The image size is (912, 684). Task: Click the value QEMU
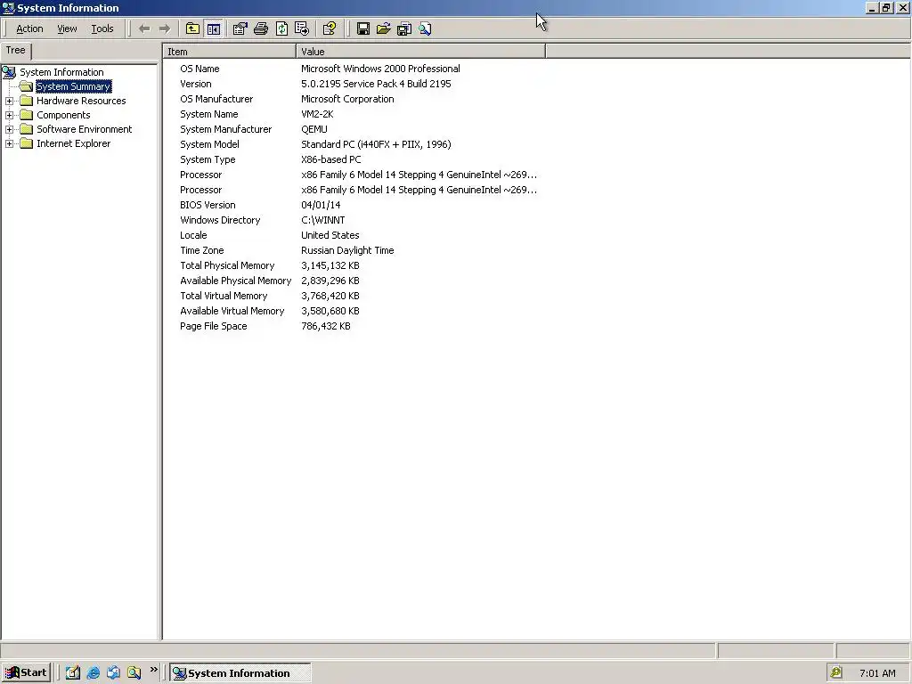coord(314,129)
